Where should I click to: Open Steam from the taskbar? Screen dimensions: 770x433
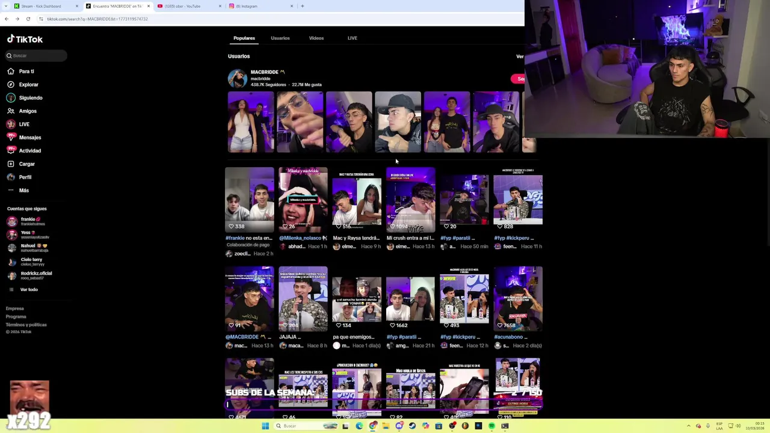(x=412, y=426)
